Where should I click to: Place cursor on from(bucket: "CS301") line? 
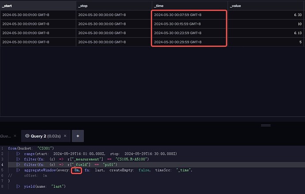(31, 148)
